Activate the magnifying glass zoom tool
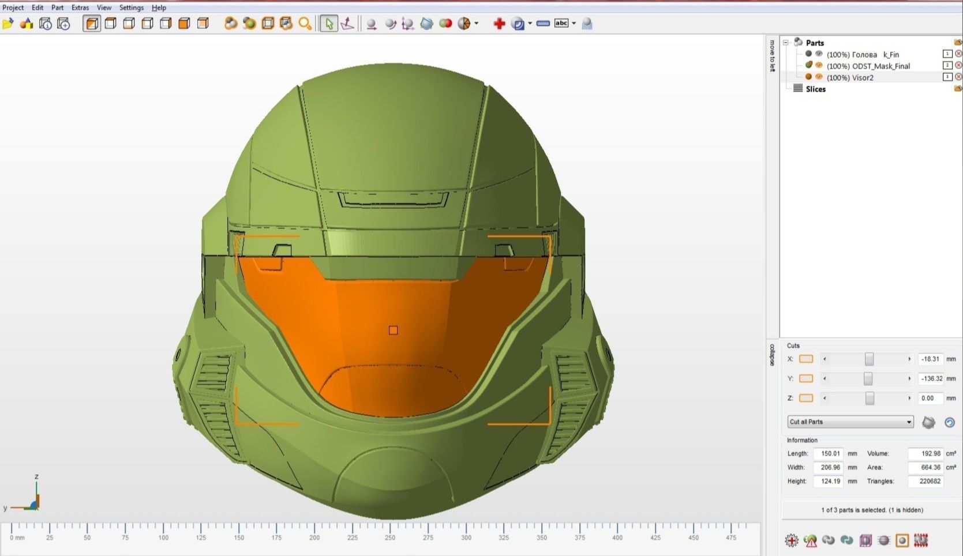Image resolution: width=963 pixels, height=556 pixels. point(305,24)
